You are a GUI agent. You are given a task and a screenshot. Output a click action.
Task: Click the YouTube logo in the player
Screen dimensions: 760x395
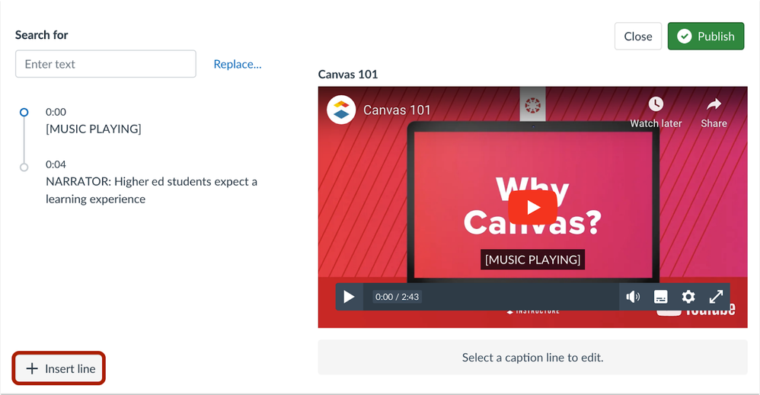pyautogui.click(x=696, y=311)
